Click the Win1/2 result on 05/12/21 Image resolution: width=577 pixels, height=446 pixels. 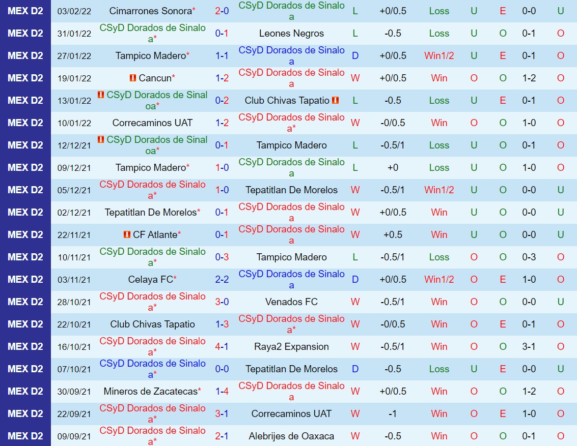pos(439,190)
